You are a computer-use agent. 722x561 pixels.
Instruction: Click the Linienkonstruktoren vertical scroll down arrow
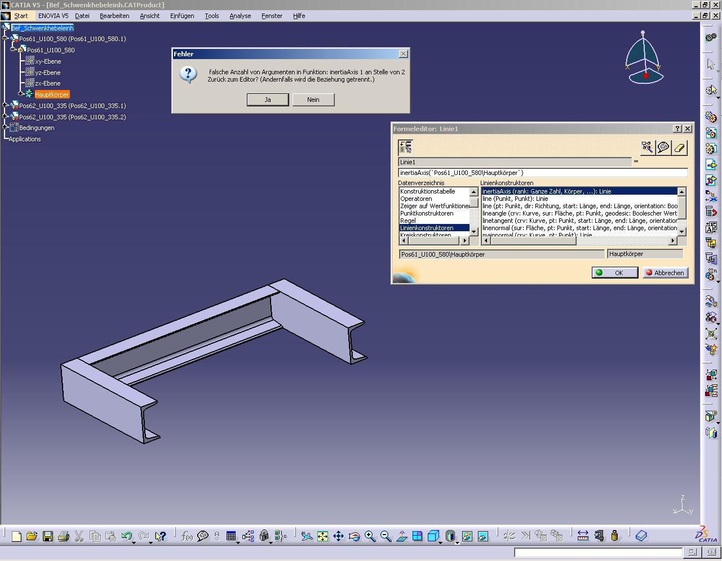coord(681,231)
